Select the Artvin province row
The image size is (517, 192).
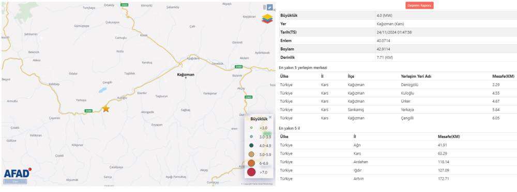click(398, 179)
